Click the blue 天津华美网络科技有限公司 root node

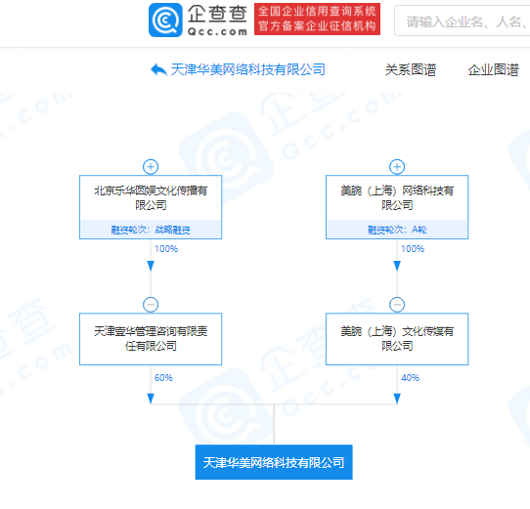274,462
